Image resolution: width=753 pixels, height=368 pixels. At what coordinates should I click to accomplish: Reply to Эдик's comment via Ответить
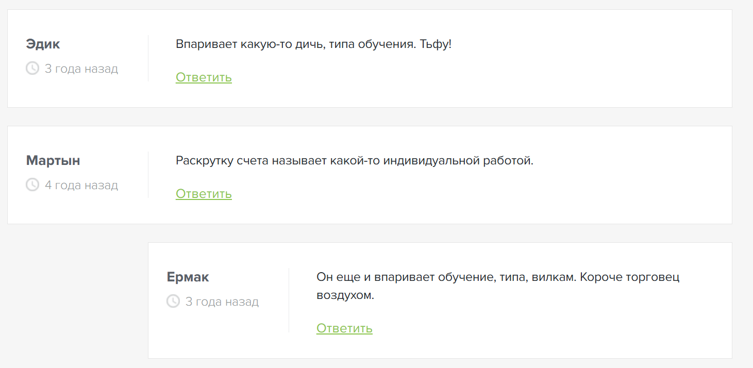(204, 77)
